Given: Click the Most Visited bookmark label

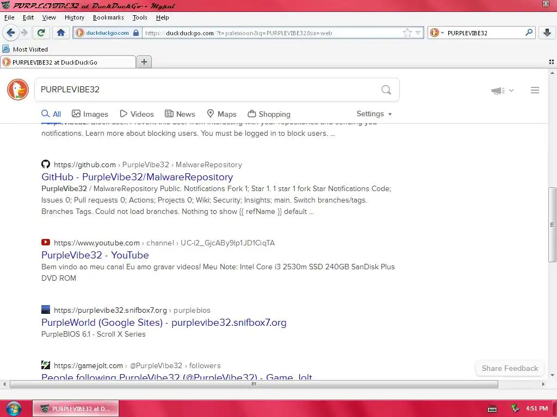Looking at the screenshot, I should pos(30,49).
